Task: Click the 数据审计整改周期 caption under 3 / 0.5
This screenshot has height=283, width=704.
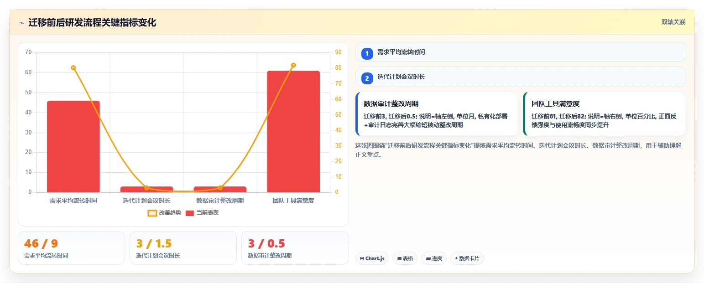Action: point(270,256)
